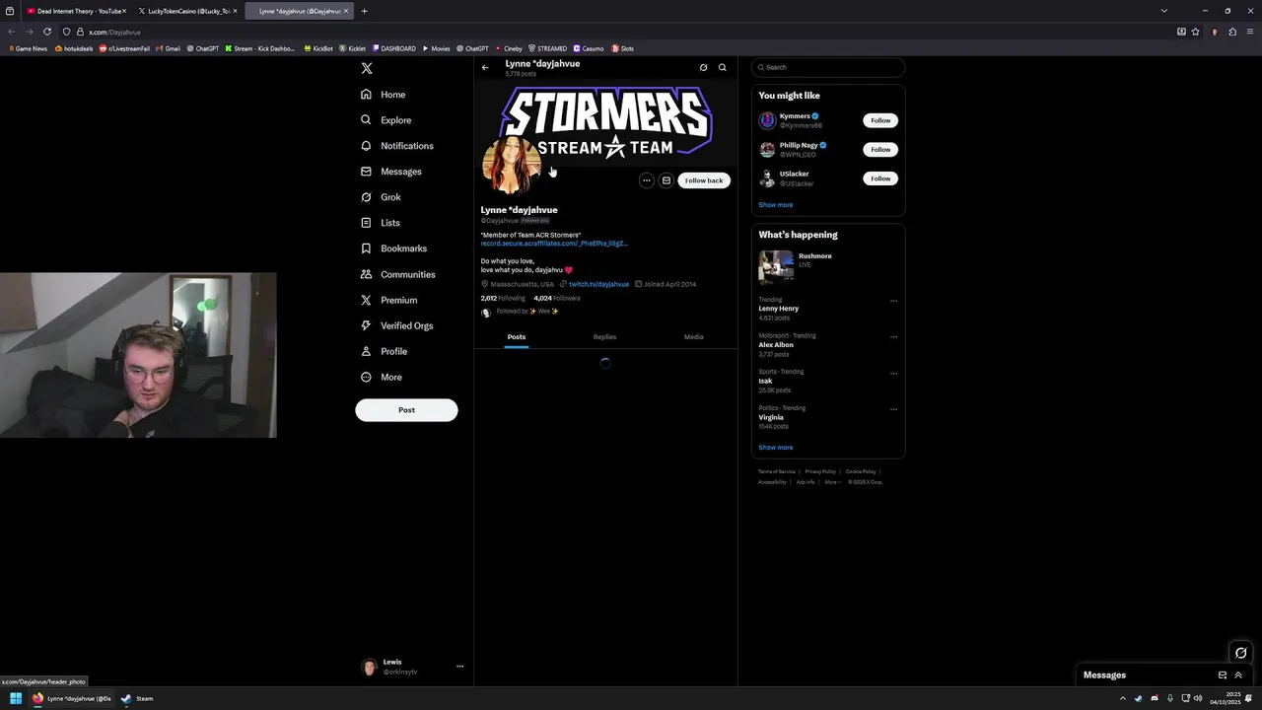Switch to the Media tab

click(694, 337)
